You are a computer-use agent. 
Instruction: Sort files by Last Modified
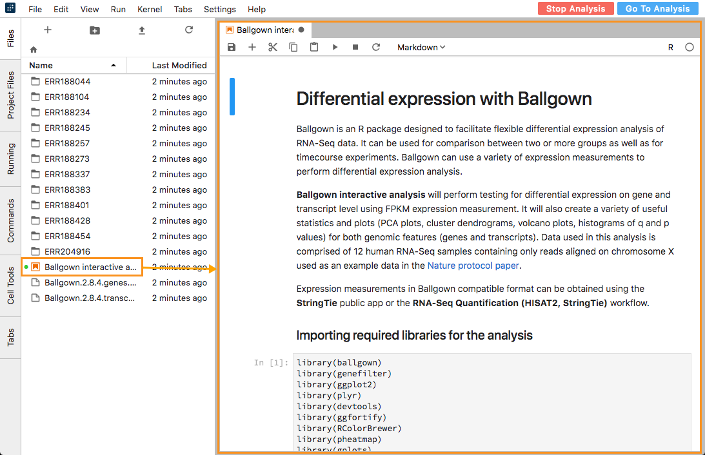coord(179,65)
